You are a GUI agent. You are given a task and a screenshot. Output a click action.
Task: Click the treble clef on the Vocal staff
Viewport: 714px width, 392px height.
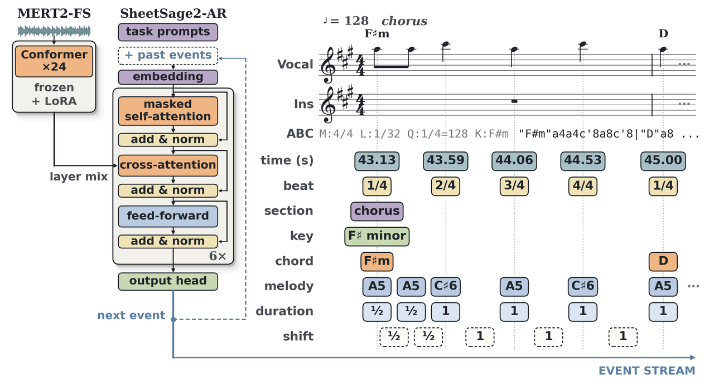pos(328,65)
